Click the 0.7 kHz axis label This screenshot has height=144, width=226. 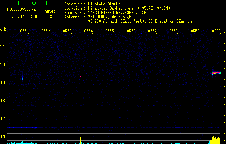pos(3,119)
